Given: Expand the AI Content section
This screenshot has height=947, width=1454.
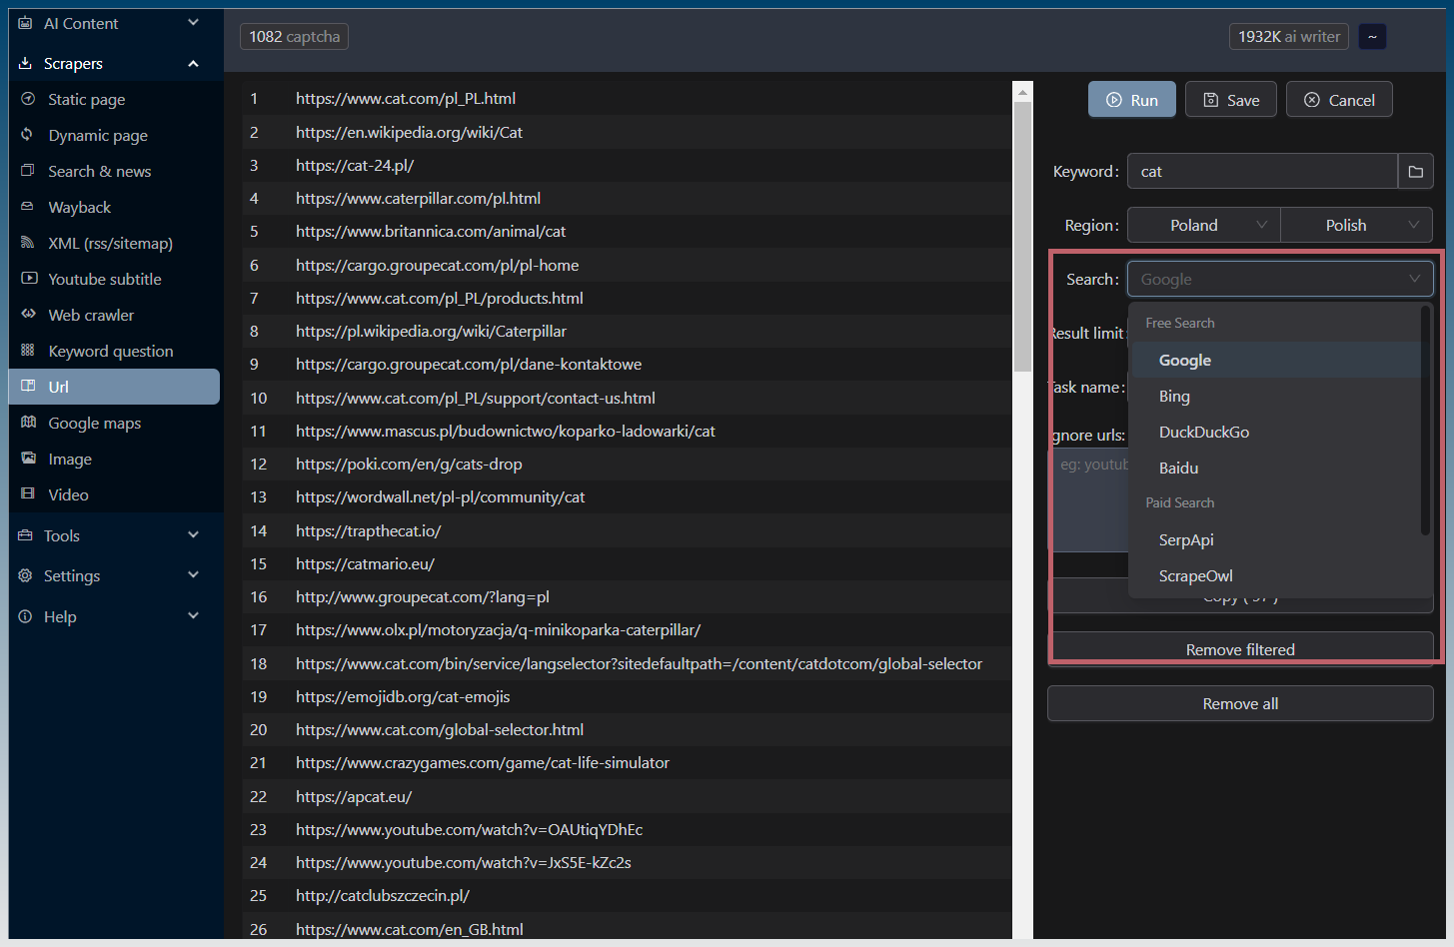Looking at the screenshot, I should (193, 23).
